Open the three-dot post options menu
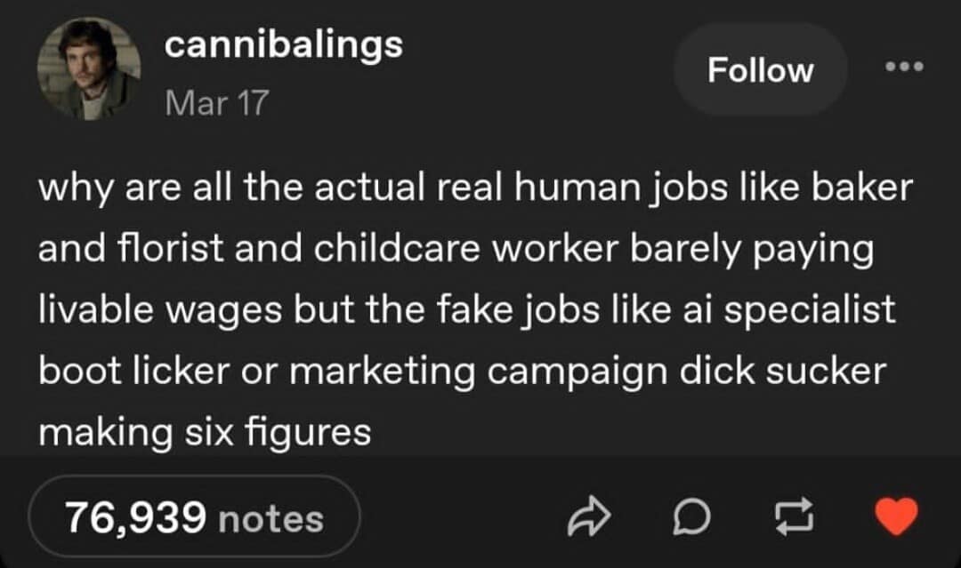This screenshot has height=568, width=961. coord(904,67)
